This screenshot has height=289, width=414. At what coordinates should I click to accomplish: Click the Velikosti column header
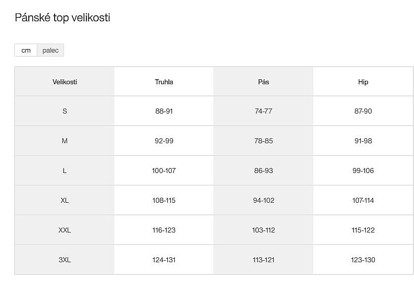pos(65,82)
